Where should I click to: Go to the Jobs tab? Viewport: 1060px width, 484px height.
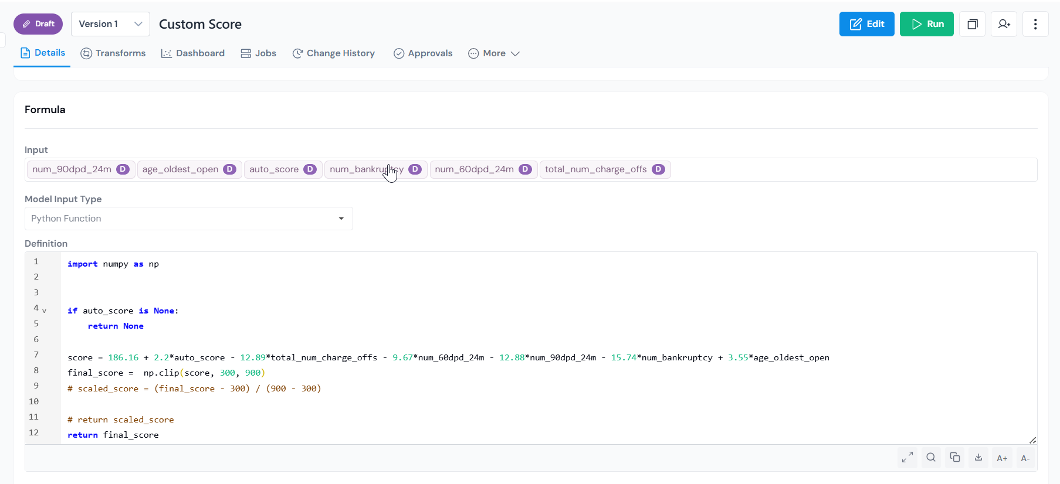[x=259, y=53]
